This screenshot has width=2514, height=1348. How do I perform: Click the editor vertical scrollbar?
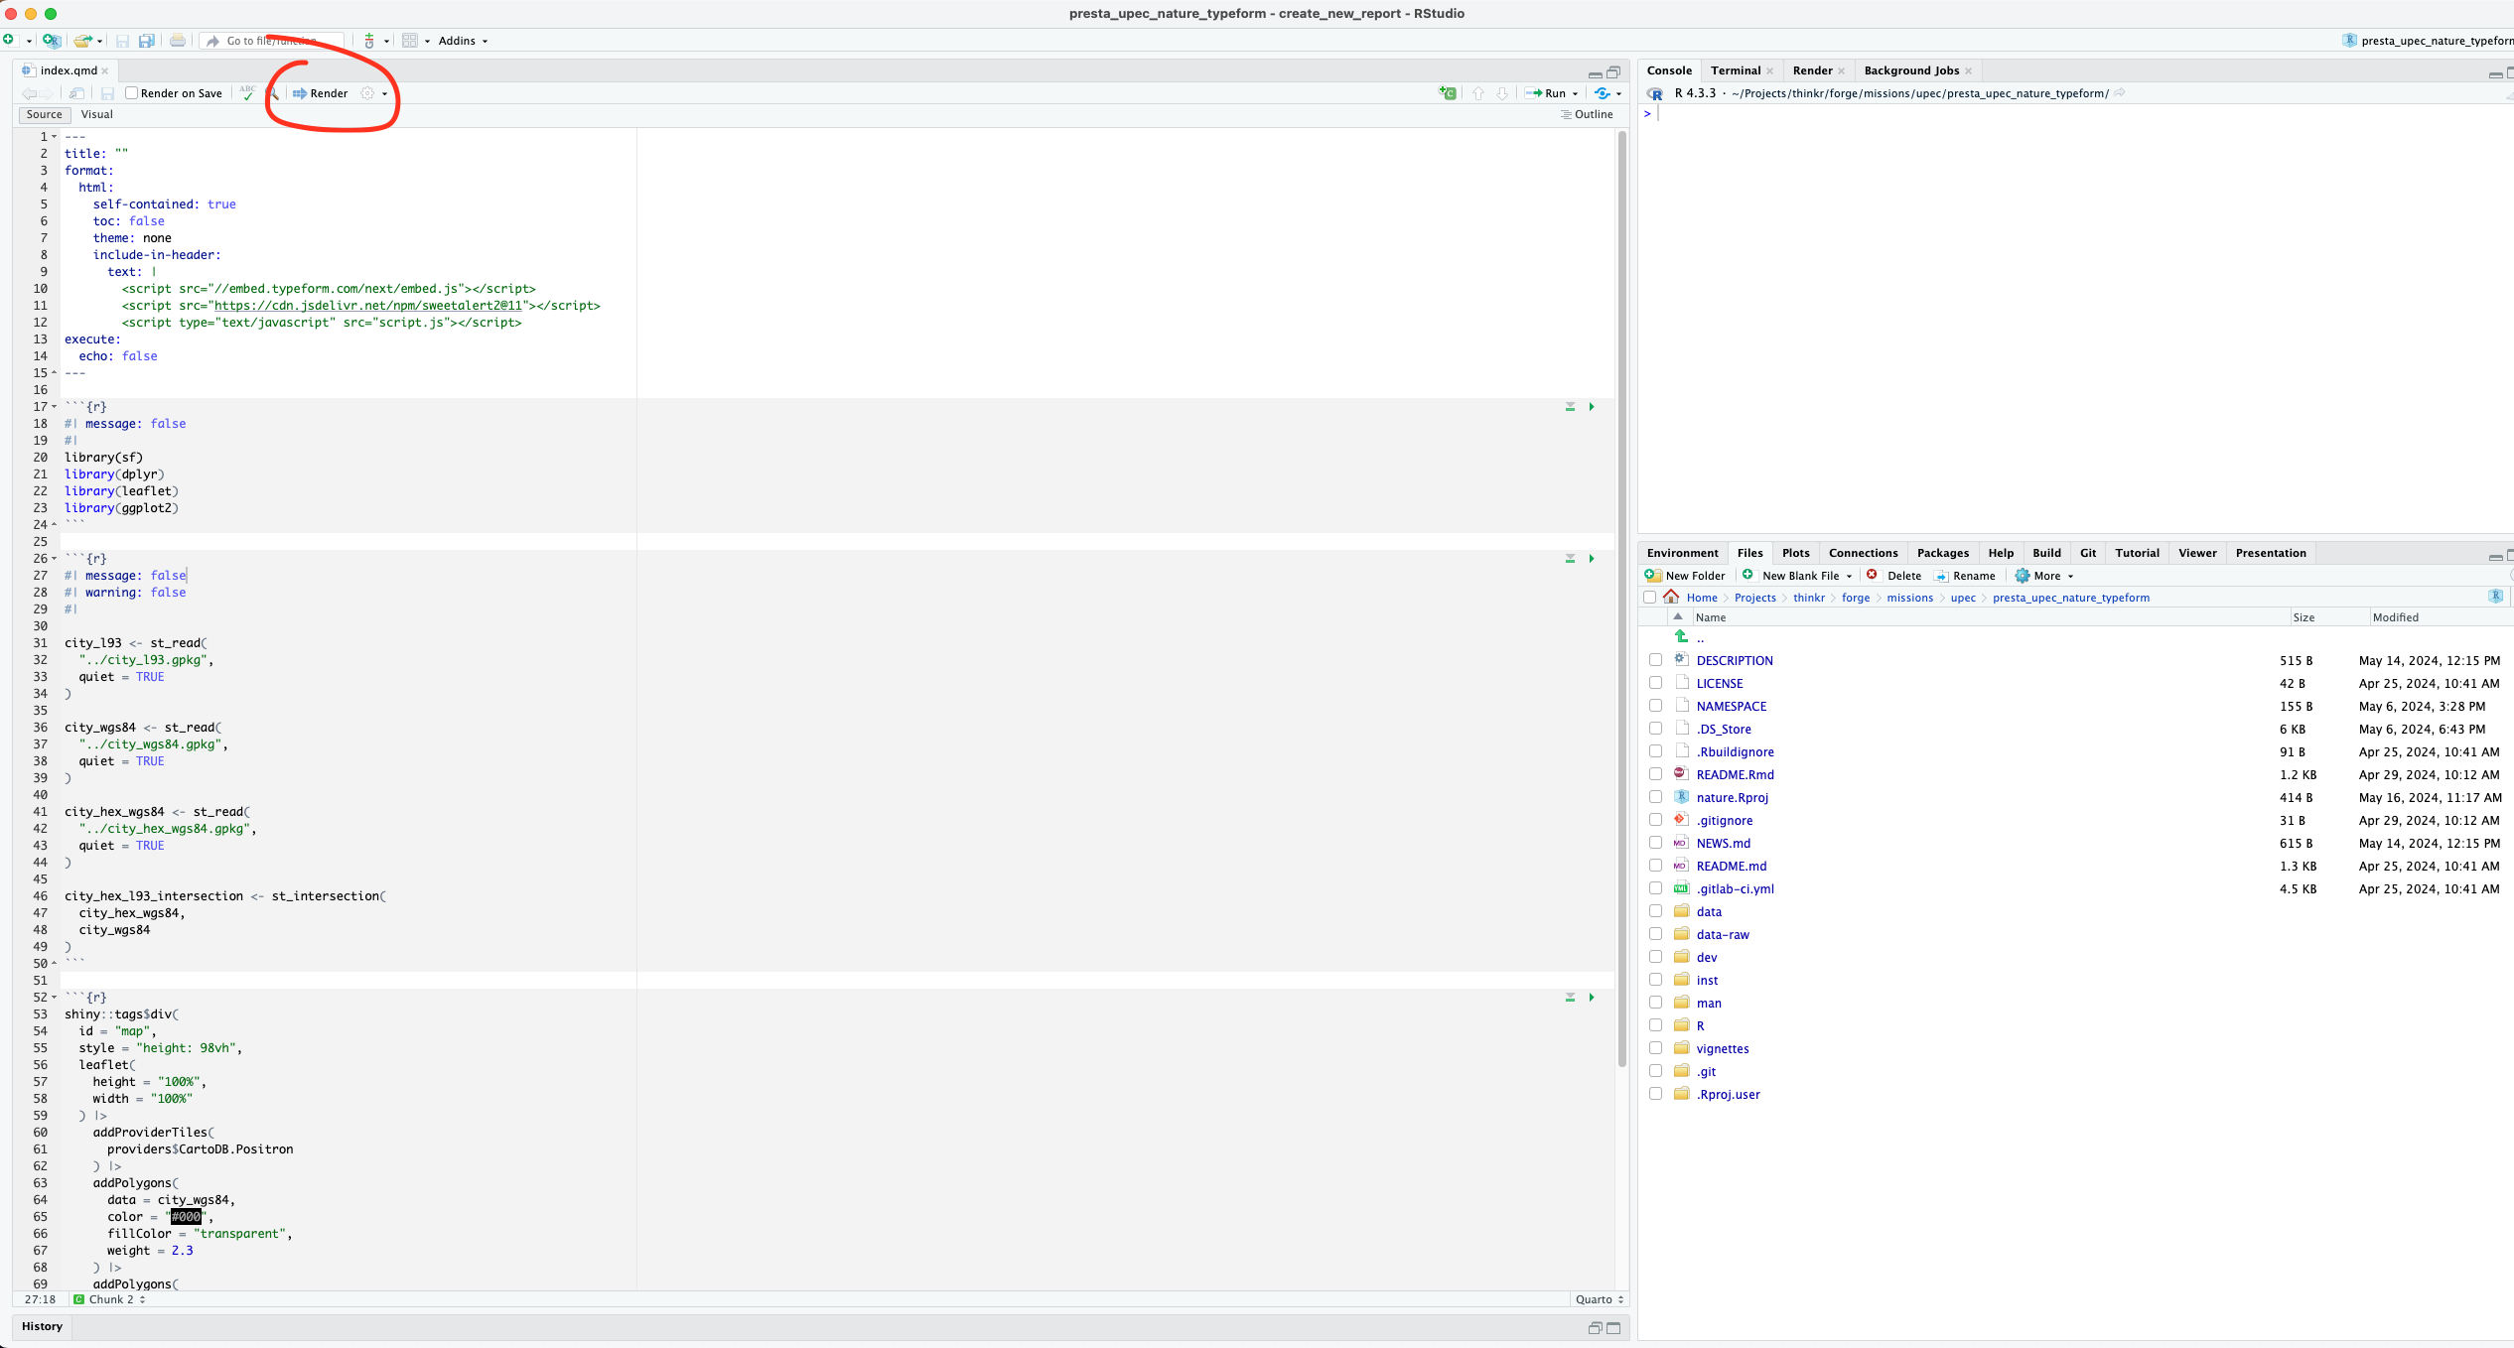1622,599
